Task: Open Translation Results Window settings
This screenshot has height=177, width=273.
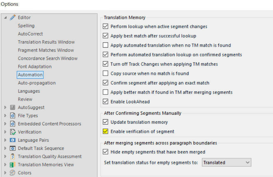Action: 46,42
